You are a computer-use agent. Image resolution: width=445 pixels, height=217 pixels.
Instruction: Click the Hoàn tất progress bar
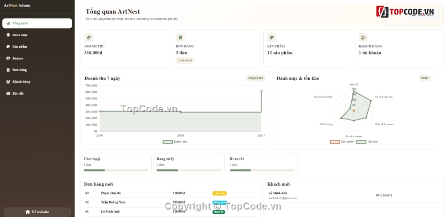pyautogui.click(x=262, y=171)
